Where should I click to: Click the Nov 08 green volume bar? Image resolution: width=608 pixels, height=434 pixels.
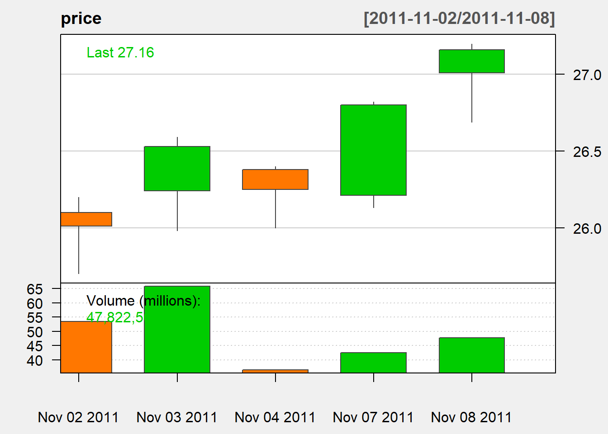coord(471,355)
